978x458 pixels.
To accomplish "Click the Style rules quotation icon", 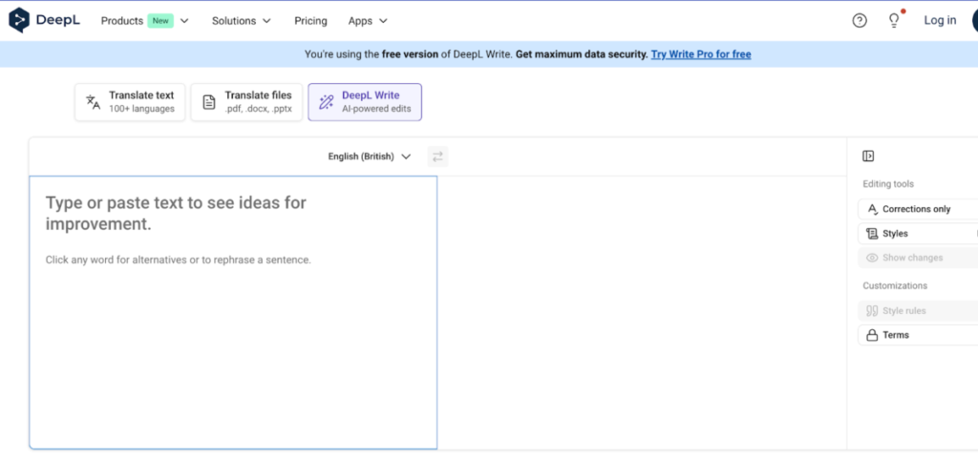I will point(872,311).
